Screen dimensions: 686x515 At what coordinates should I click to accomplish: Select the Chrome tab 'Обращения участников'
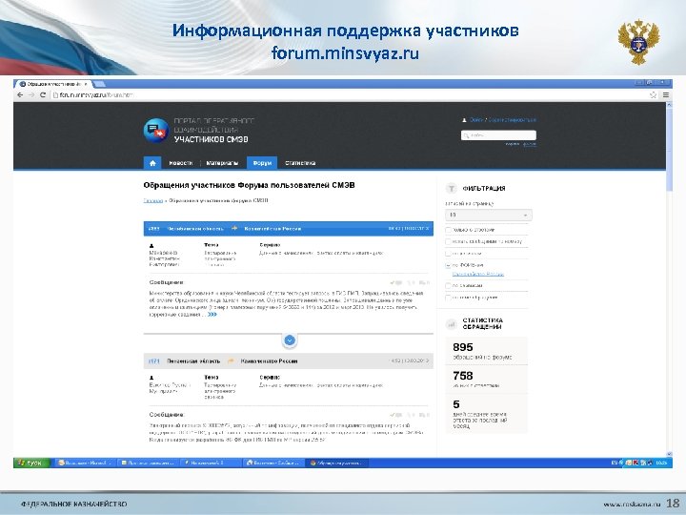click(x=54, y=84)
